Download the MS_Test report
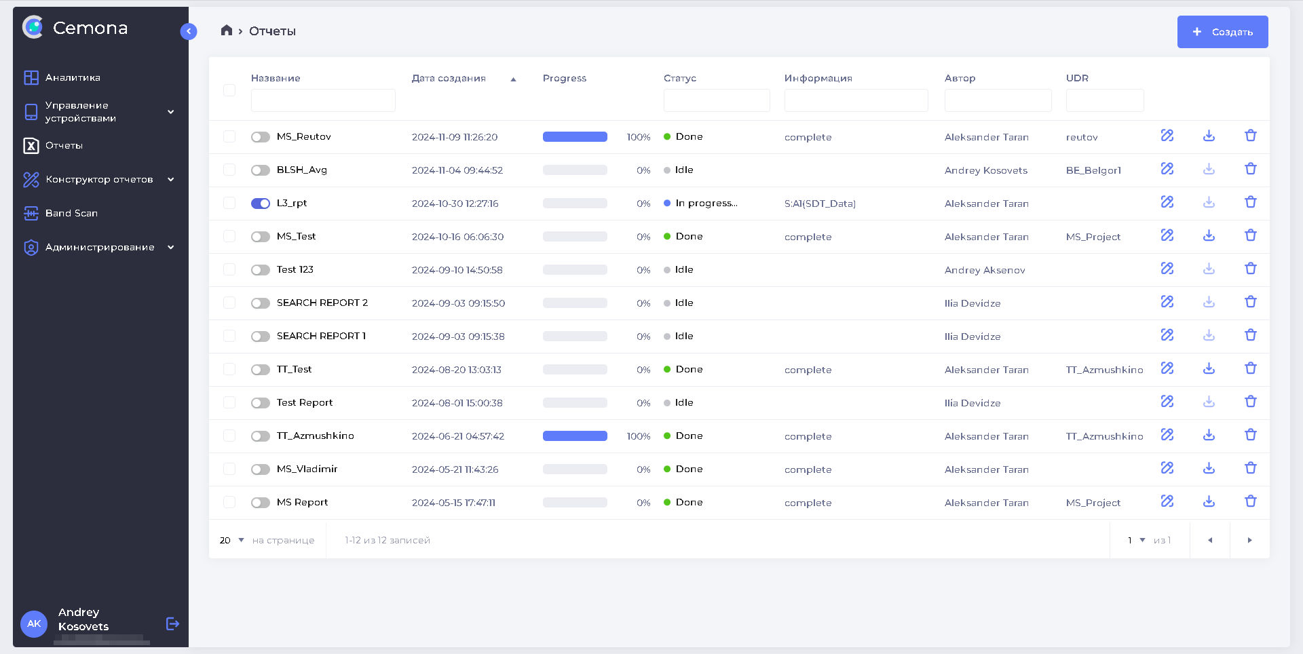This screenshot has height=654, width=1303. [x=1209, y=235]
